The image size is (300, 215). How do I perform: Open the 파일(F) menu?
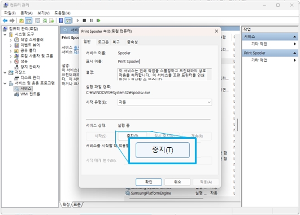[x=10, y=13]
